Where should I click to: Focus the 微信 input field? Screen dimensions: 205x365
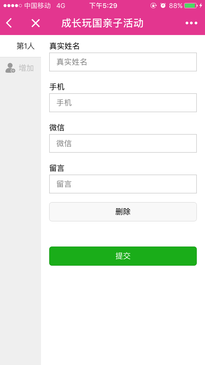(x=123, y=143)
